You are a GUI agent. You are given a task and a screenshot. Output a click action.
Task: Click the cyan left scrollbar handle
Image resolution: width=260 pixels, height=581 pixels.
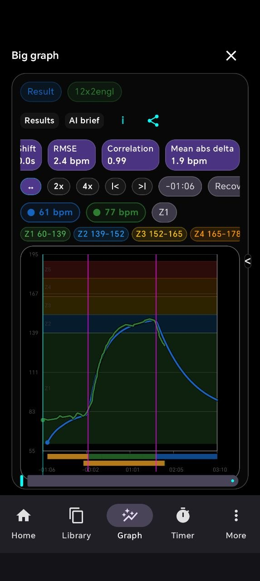point(22,481)
